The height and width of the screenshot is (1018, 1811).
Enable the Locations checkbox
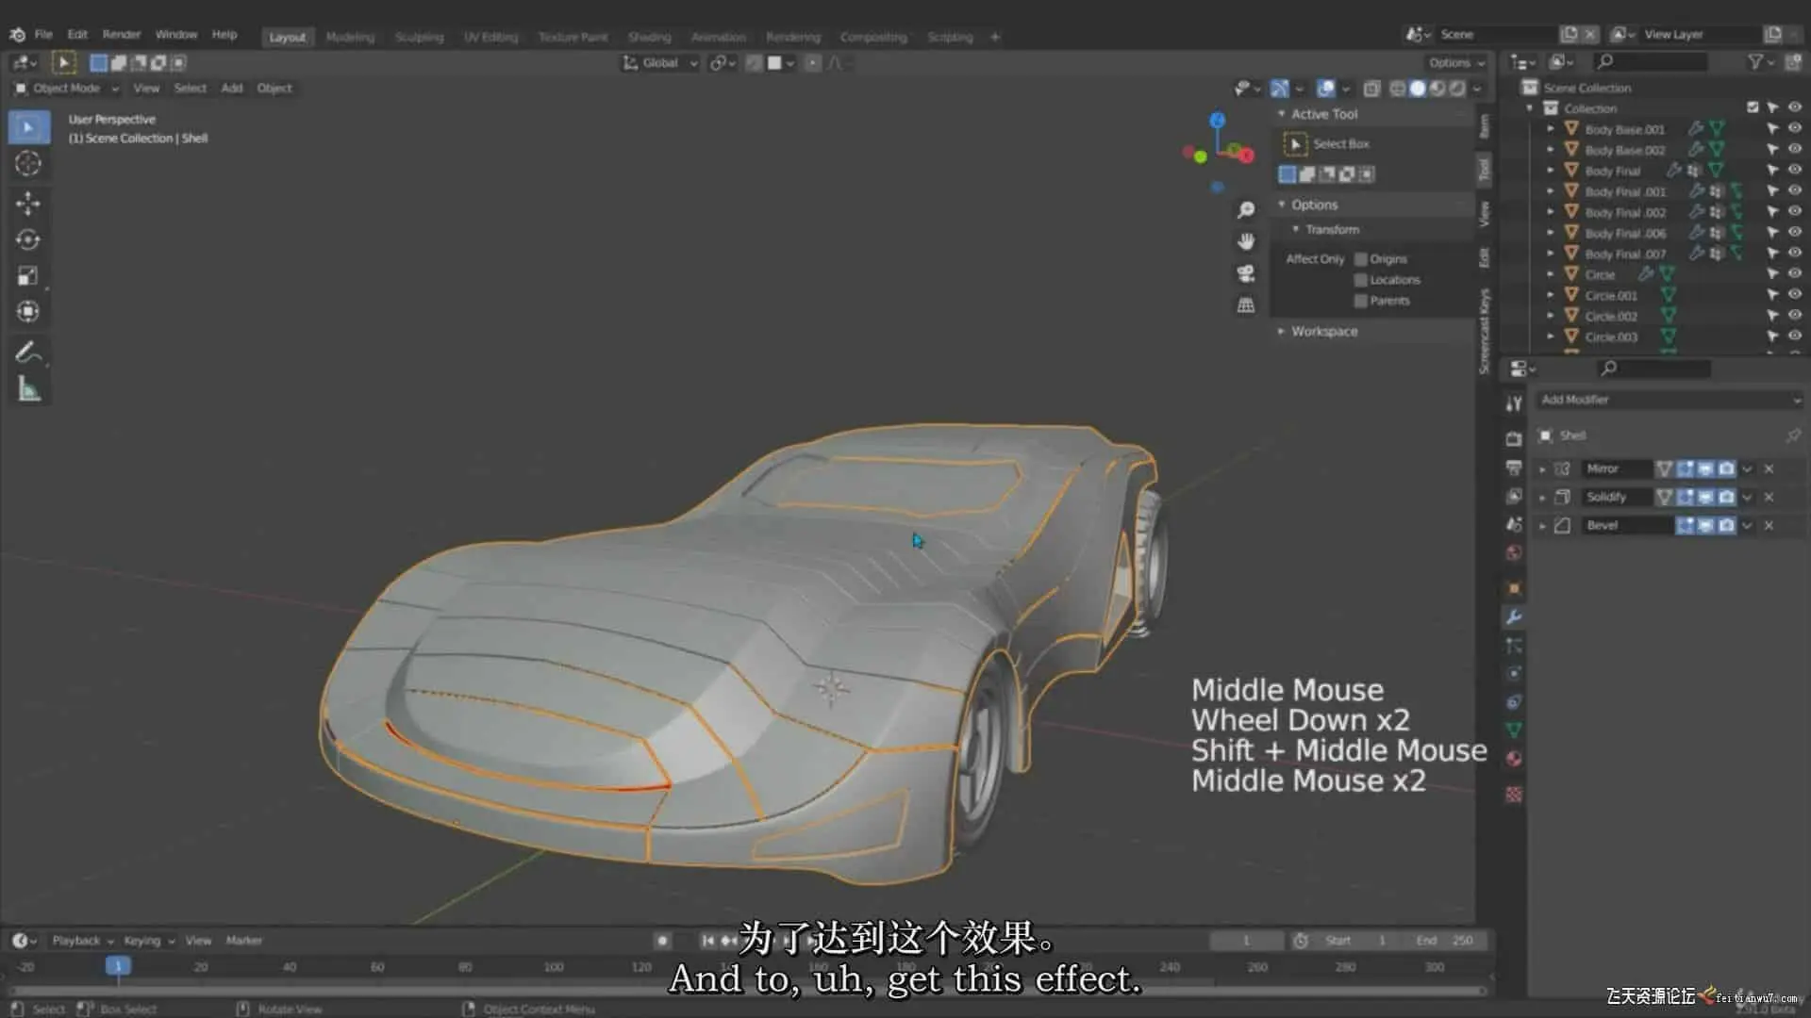tap(1361, 280)
